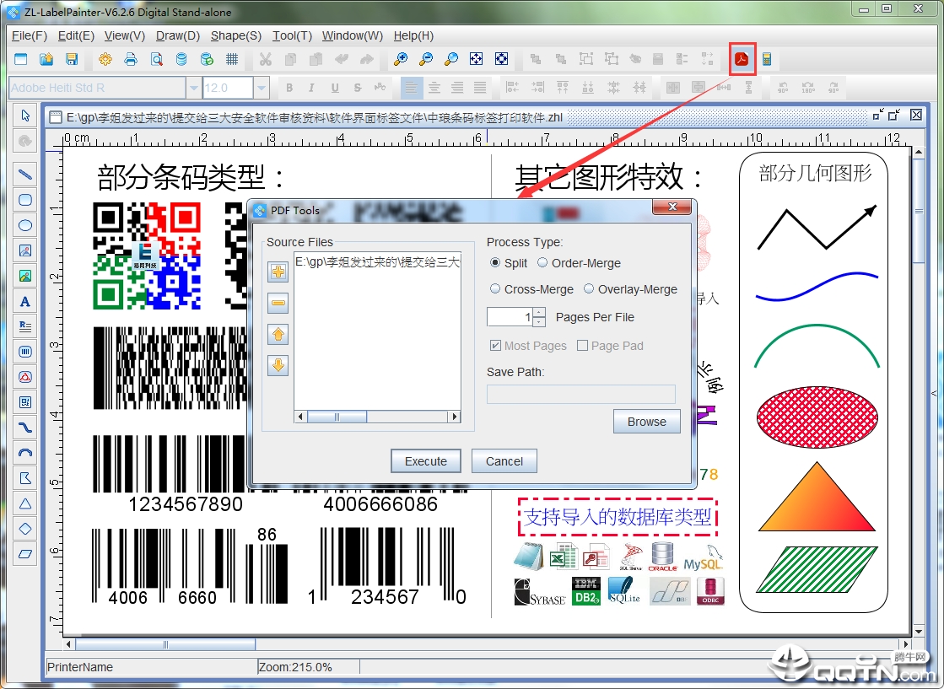Click the save floppy disk icon
Image resolution: width=944 pixels, height=689 pixels.
(x=72, y=59)
